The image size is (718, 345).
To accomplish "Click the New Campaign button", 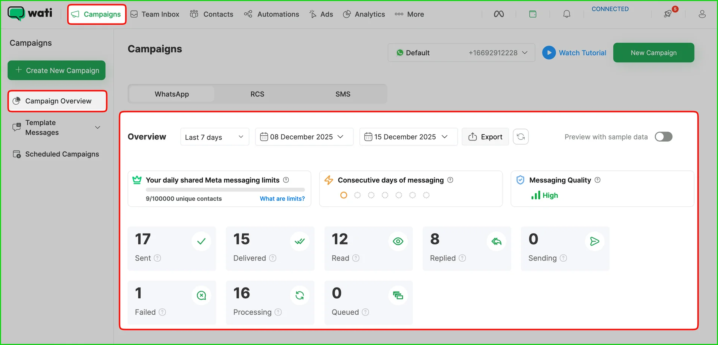I will point(654,53).
